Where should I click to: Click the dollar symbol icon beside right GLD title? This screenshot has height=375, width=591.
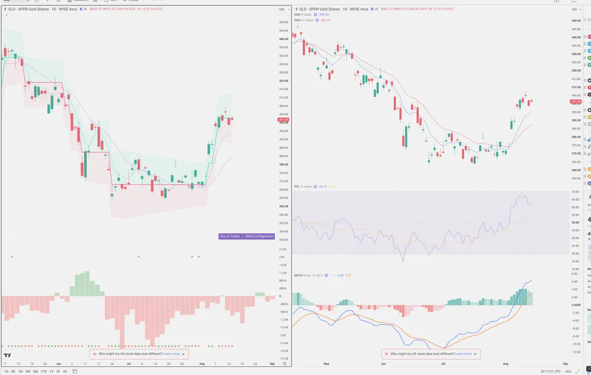[296, 9]
